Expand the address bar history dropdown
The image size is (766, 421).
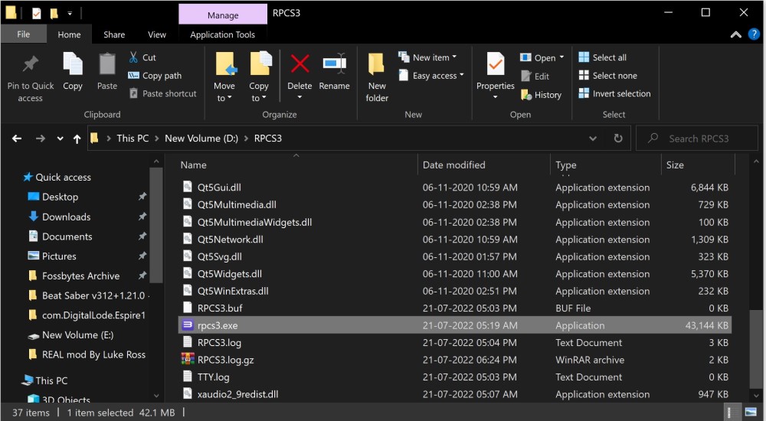pyautogui.click(x=593, y=139)
